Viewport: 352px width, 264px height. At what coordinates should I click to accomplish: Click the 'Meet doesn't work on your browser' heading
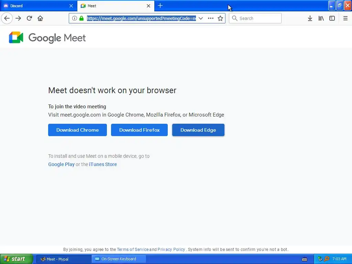pos(112,90)
